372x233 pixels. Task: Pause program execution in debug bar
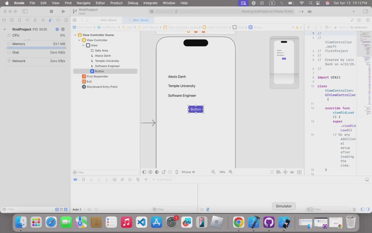83,180
